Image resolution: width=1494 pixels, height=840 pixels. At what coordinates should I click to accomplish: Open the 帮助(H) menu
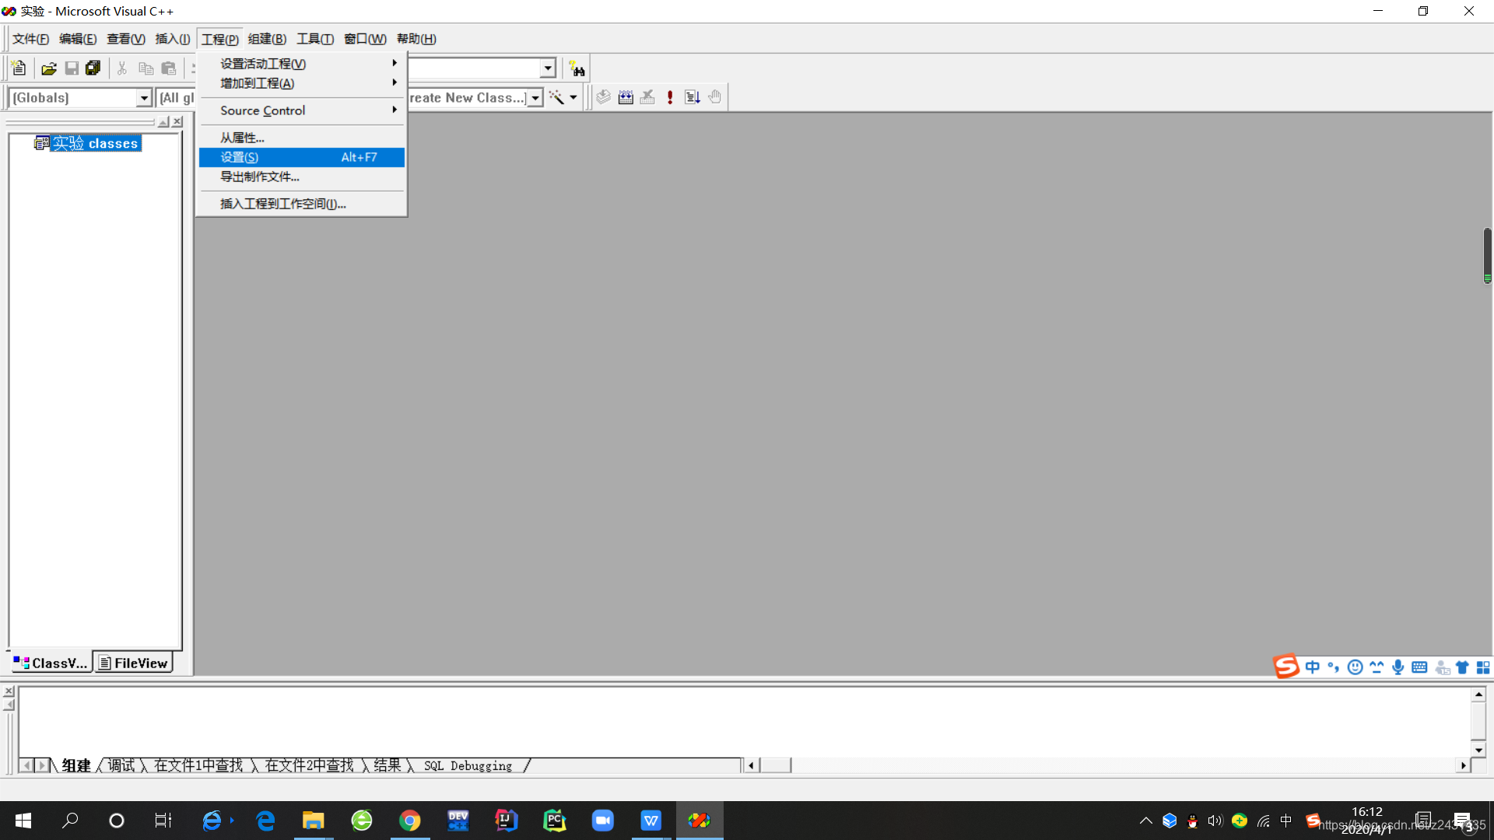(x=416, y=39)
